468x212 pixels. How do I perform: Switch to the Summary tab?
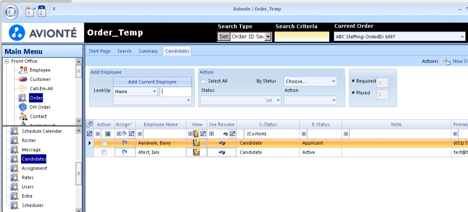tap(148, 51)
